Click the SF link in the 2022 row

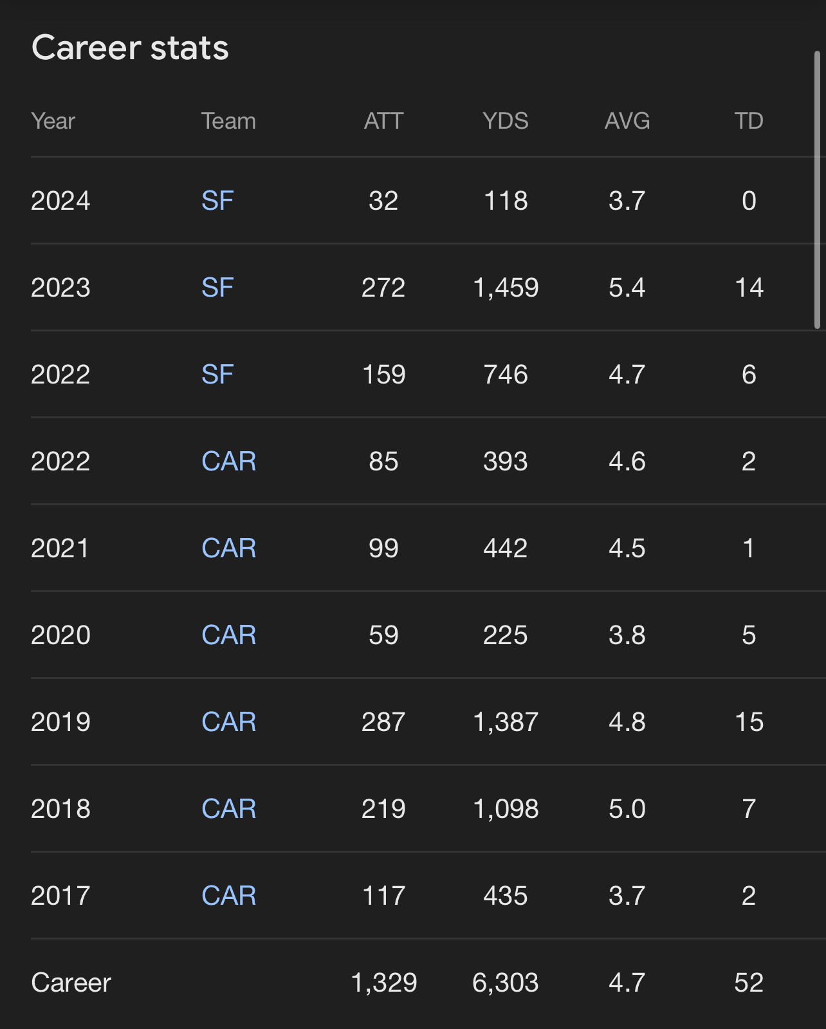click(217, 375)
